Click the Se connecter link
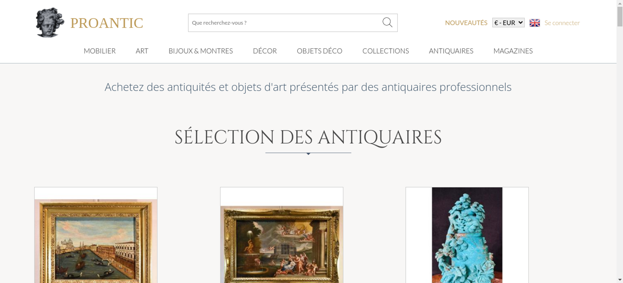 click(562, 23)
